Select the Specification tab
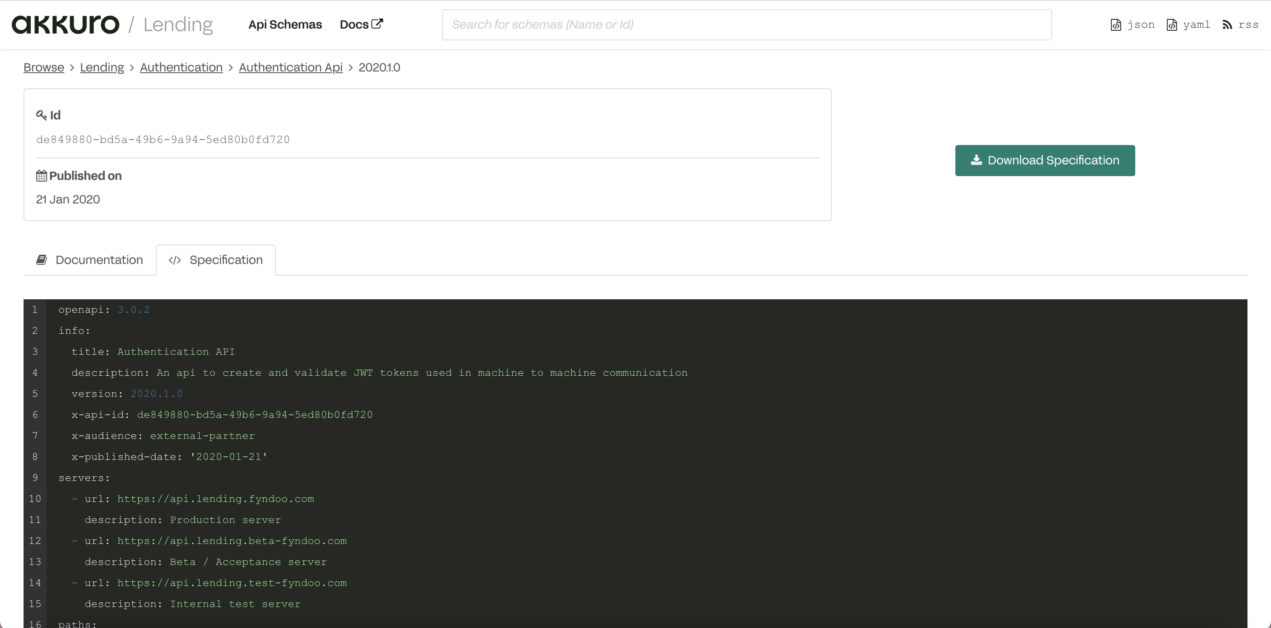 click(x=226, y=259)
